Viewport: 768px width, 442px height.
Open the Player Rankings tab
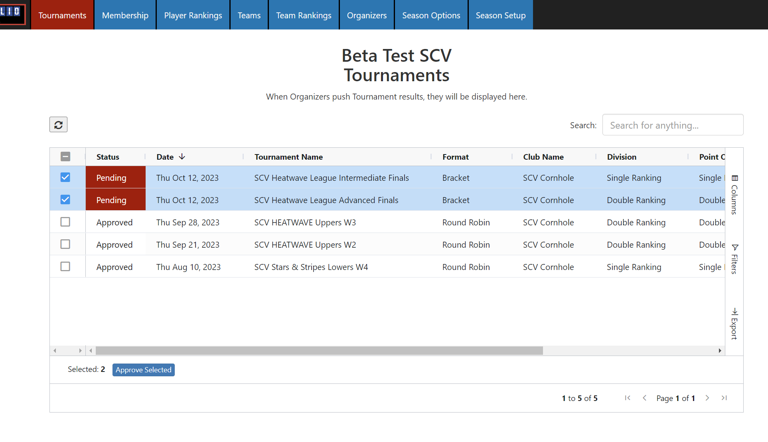pos(193,15)
